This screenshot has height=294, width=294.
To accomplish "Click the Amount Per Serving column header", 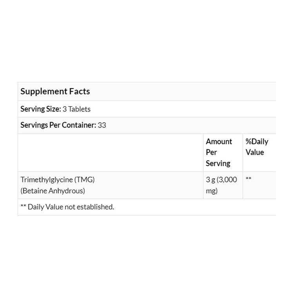I will 219,152.
